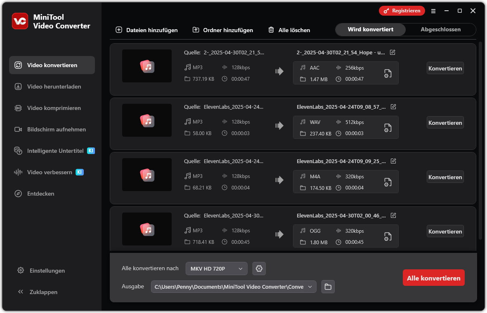
Task: Click the file list vertical scrollbar
Action: point(481,140)
